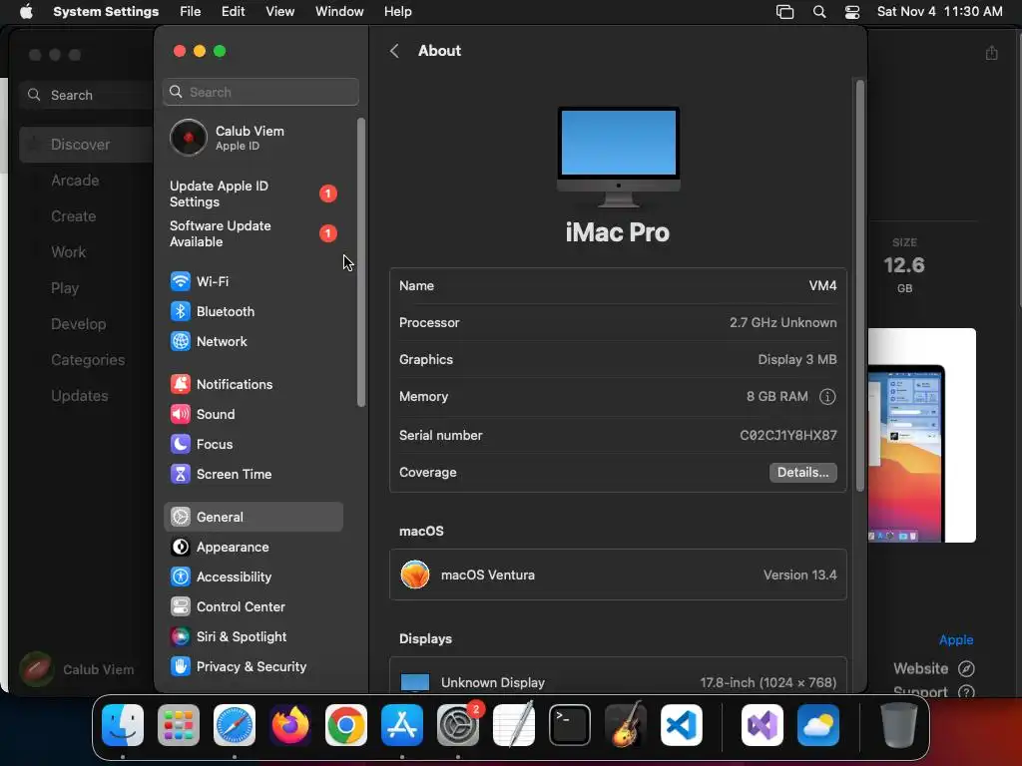This screenshot has width=1022, height=766.
Task: Click the About pane scrollbar
Action: click(x=859, y=286)
